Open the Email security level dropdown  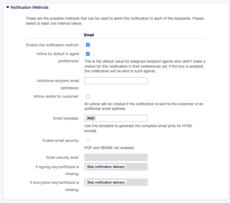click(116, 157)
